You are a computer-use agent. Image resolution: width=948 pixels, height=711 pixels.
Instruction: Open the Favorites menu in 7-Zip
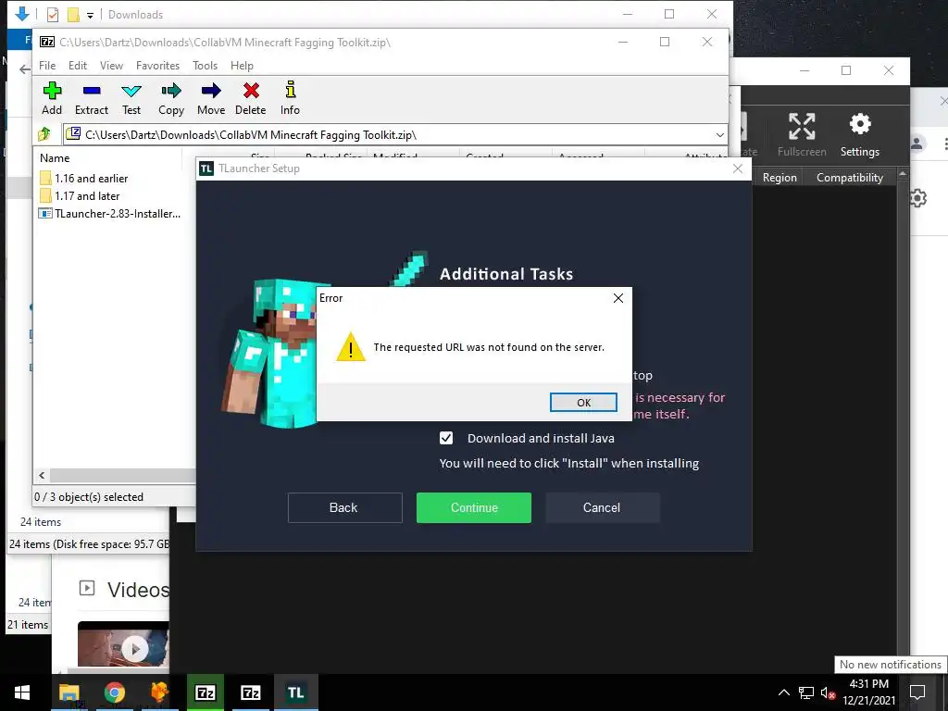click(157, 66)
